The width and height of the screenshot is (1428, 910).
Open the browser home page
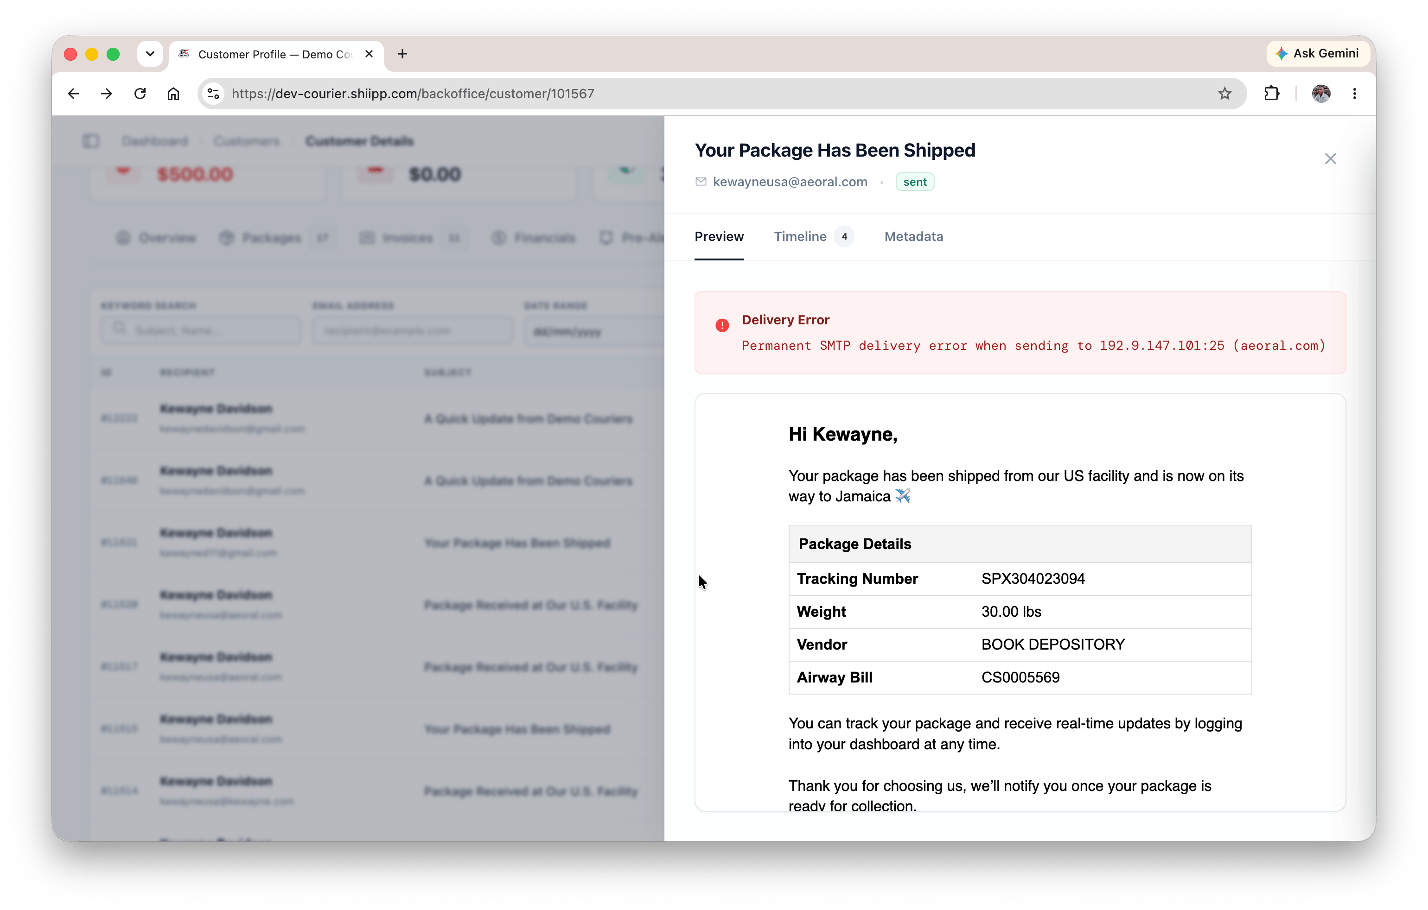pyautogui.click(x=173, y=94)
